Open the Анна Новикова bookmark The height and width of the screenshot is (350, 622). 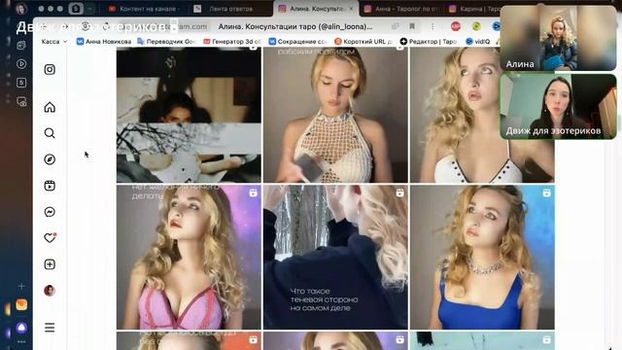point(104,41)
